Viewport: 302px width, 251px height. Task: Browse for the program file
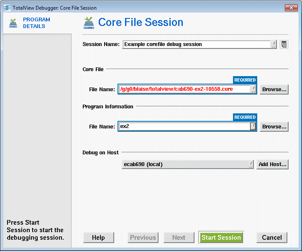coord(274,127)
